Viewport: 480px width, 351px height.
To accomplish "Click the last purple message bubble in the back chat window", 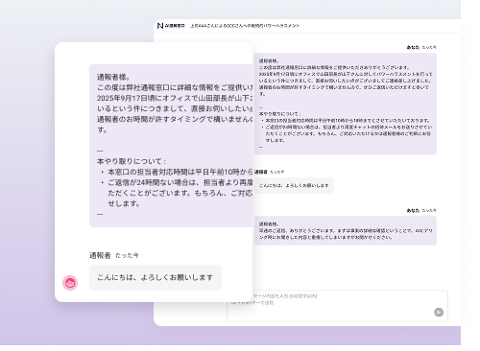I will (346, 231).
